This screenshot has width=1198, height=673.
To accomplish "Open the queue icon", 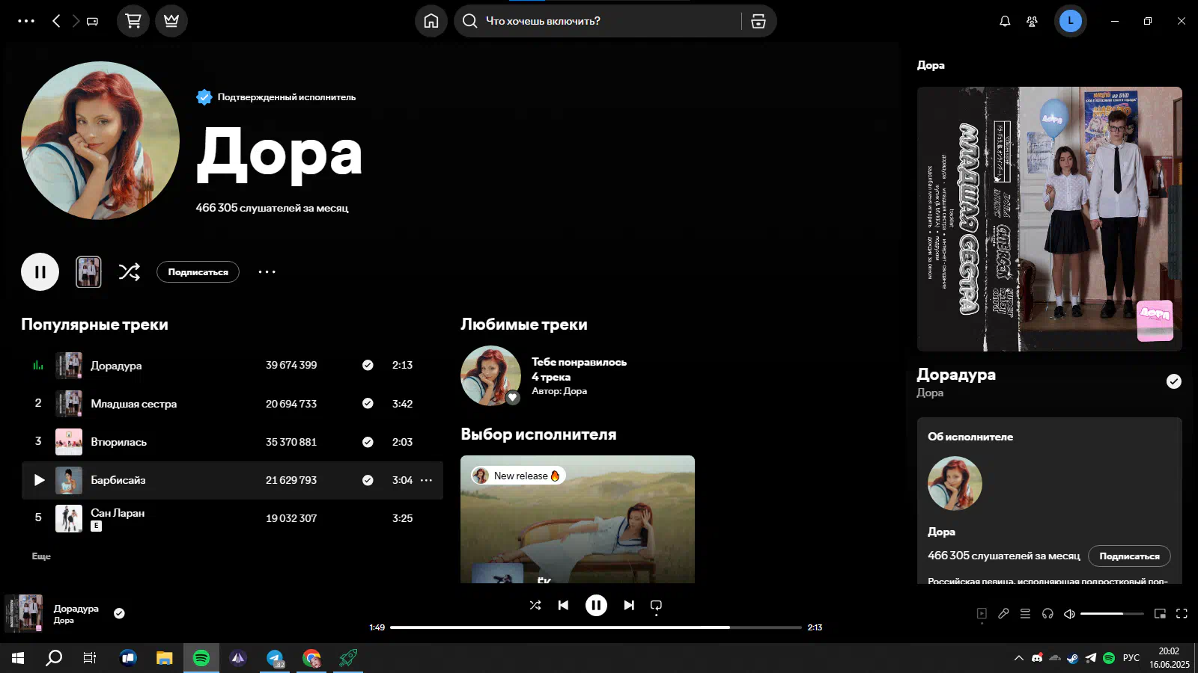I will click(x=1025, y=613).
